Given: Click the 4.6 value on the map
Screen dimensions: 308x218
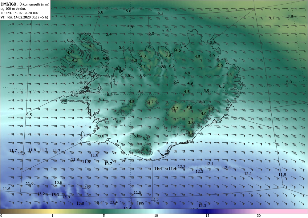Looking at the screenshot, I should pyautogui.click(x=145, y=150).
